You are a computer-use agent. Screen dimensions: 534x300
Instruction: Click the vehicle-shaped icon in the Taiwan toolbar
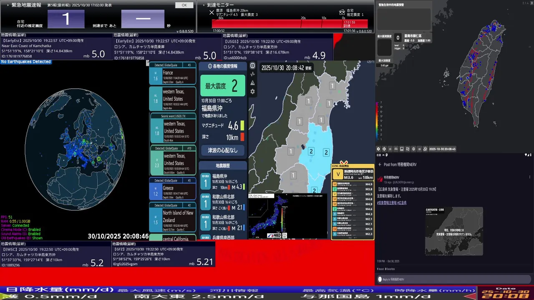(396, 149)
